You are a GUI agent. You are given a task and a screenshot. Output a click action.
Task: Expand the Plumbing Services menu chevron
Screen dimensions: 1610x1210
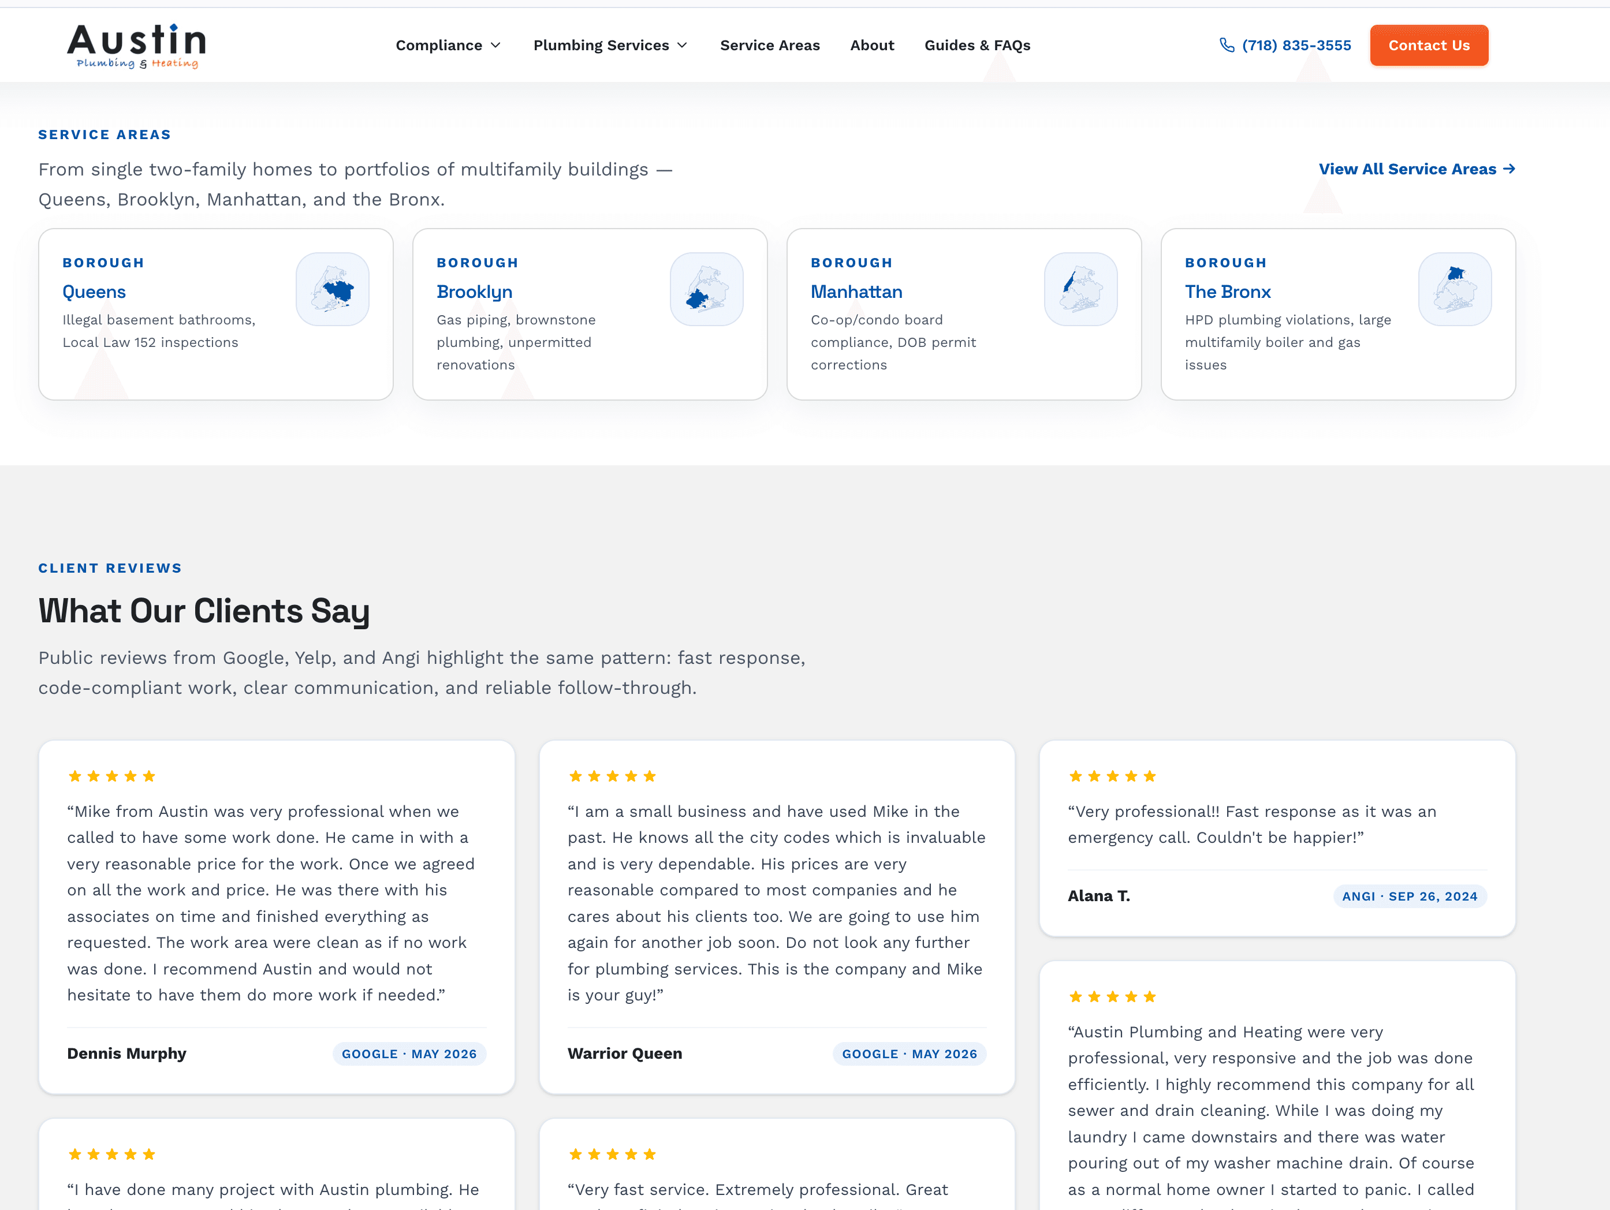(682, 45)
